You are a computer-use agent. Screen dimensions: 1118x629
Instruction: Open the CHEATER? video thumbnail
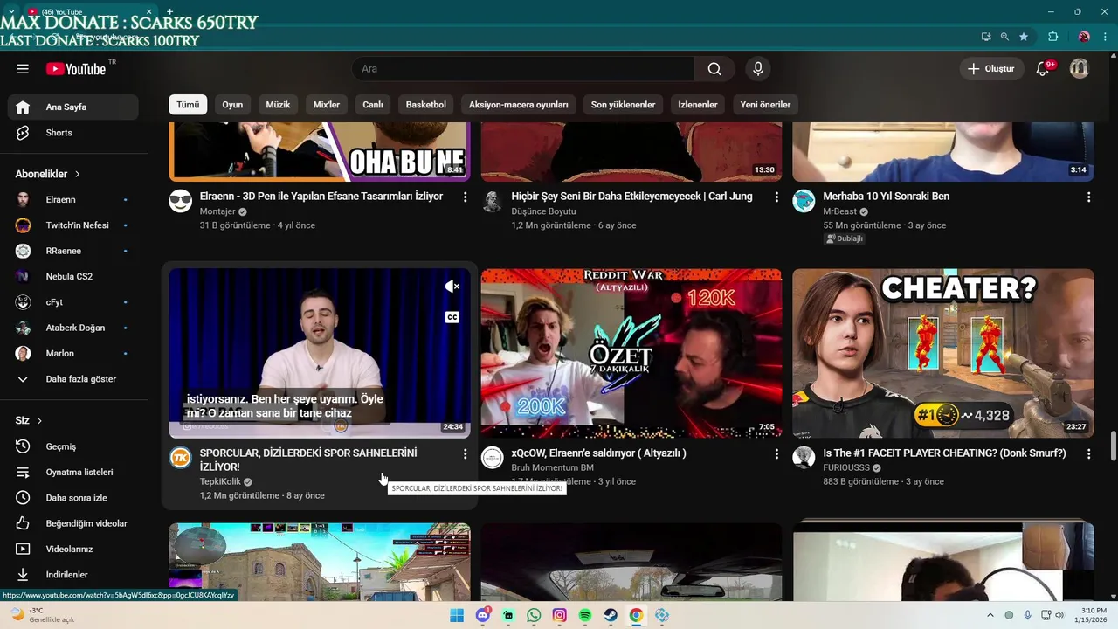point(943,353)
